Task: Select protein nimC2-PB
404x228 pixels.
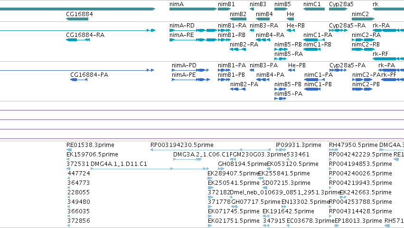Action: point(366,84)
